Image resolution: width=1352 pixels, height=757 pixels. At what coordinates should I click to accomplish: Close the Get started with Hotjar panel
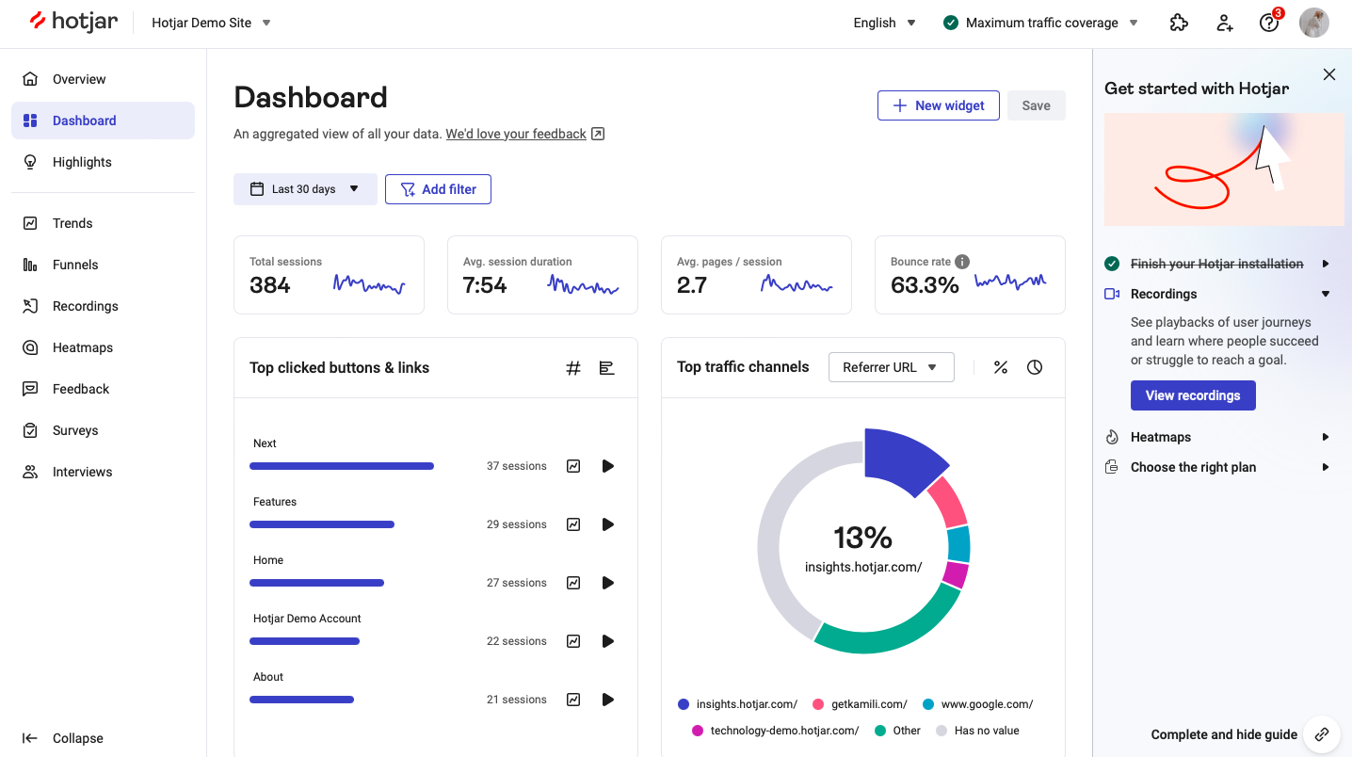tap(1329, 74)
